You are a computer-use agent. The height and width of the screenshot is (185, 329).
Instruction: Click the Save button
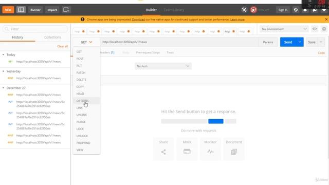[x=312, y=42]
